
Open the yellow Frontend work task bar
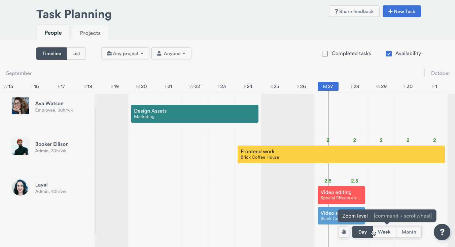tap(341, 154)
